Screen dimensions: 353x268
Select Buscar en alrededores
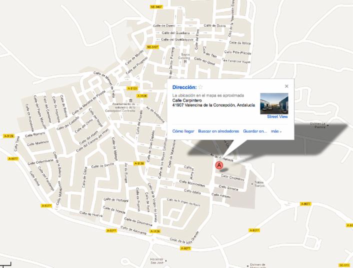pyautogui.click(x=218, y=131)
